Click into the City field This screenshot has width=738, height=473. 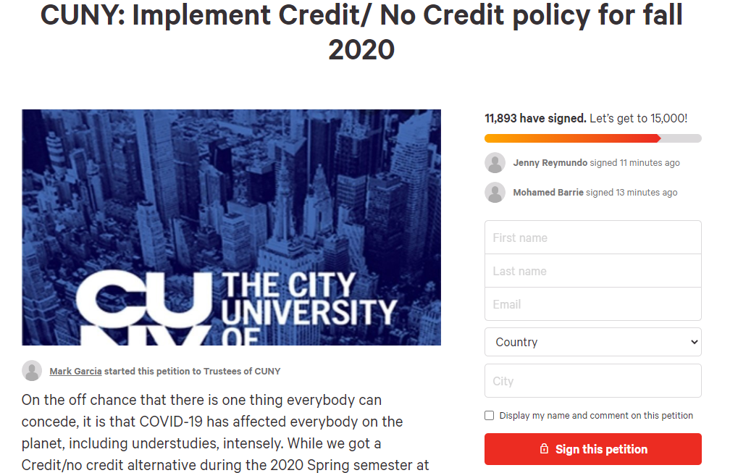point(592,381)
